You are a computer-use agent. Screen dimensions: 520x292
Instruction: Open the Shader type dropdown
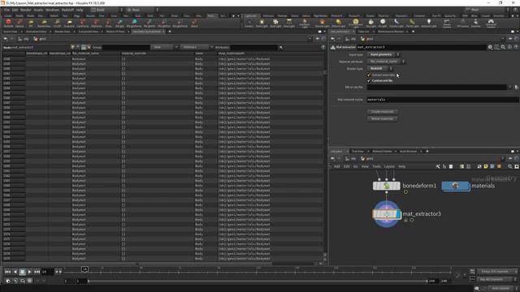379,68
